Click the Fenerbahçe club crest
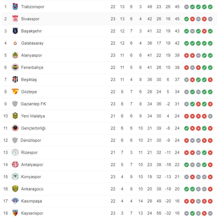Viewport: 217px width, 220px height. point(15,67)
